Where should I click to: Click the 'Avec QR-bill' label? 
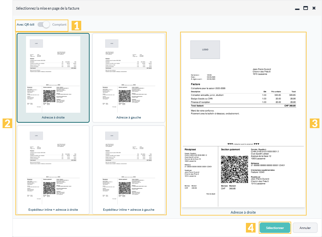[25, 25]
